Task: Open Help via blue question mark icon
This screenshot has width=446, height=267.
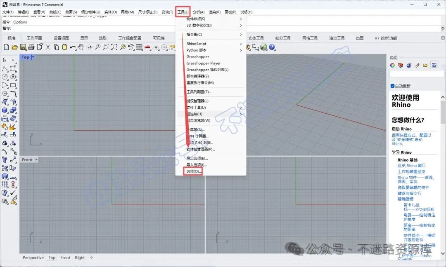Action: coord(272,47)
